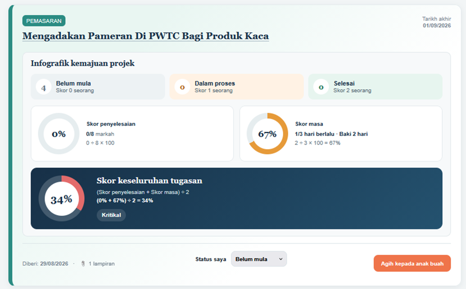The width and height of the screenshot is (466, 289).
Task: Click '1/3 hari berlalu · Baki 2 hari' text
Action: click(x=331, y=134)
